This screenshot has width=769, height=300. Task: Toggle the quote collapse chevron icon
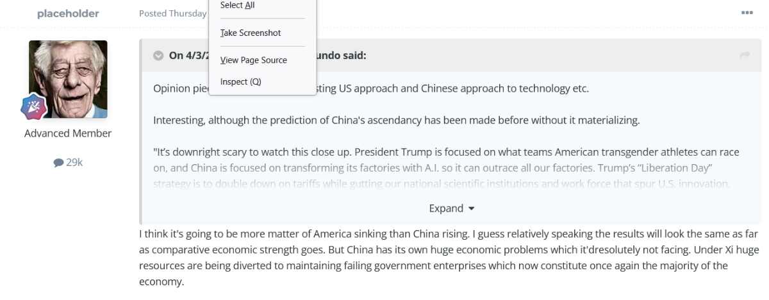click(x=158, y=56)
